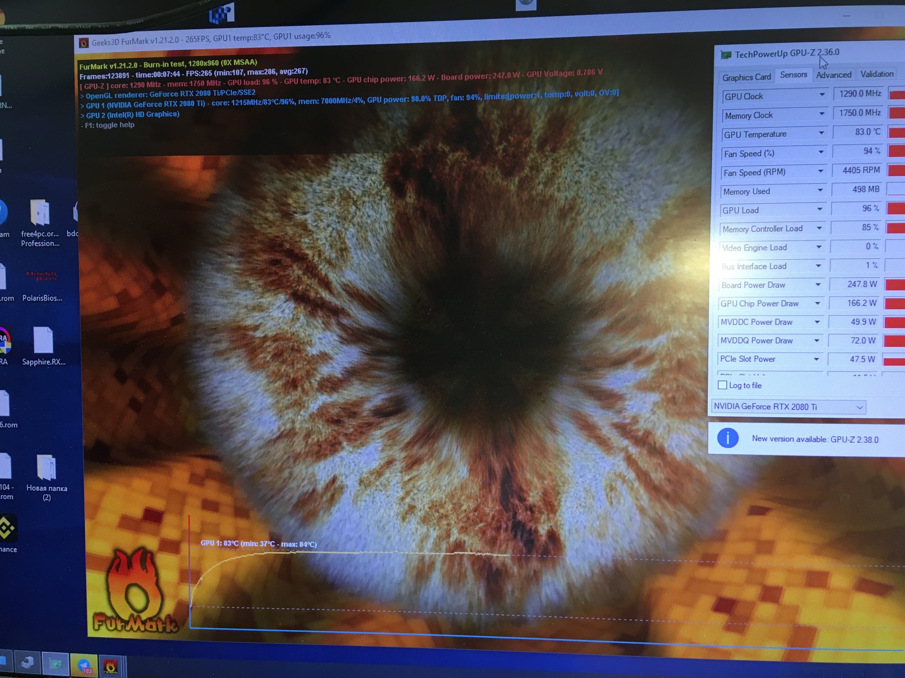The height and width of the screenshot is (678, 905).
Task: Expand the MVDDQ Power Draw dropdown
Action: click(x=816, y=340)
